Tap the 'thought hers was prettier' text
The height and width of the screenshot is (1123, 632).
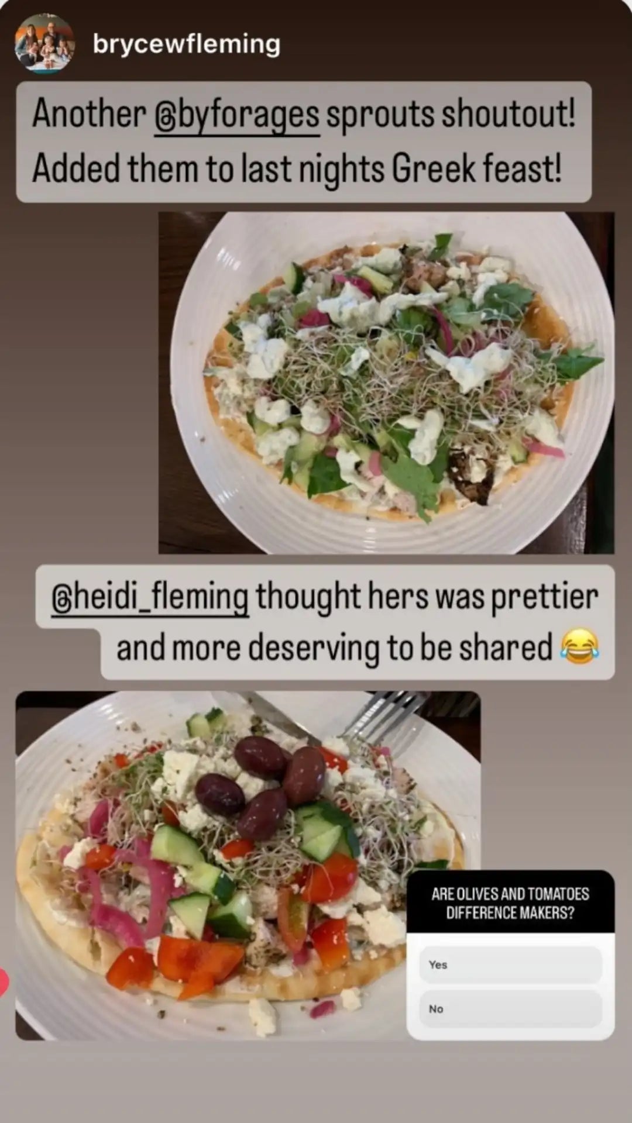[427, 597]
